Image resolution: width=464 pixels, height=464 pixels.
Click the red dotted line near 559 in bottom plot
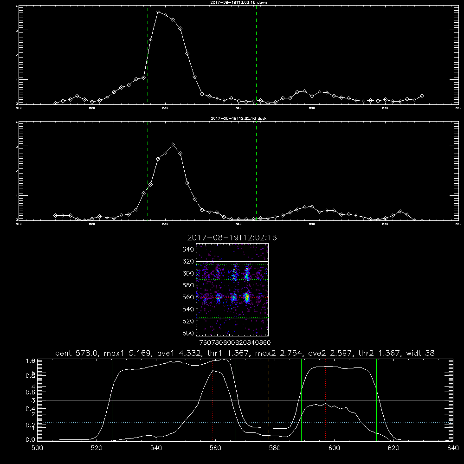(213, 400)
